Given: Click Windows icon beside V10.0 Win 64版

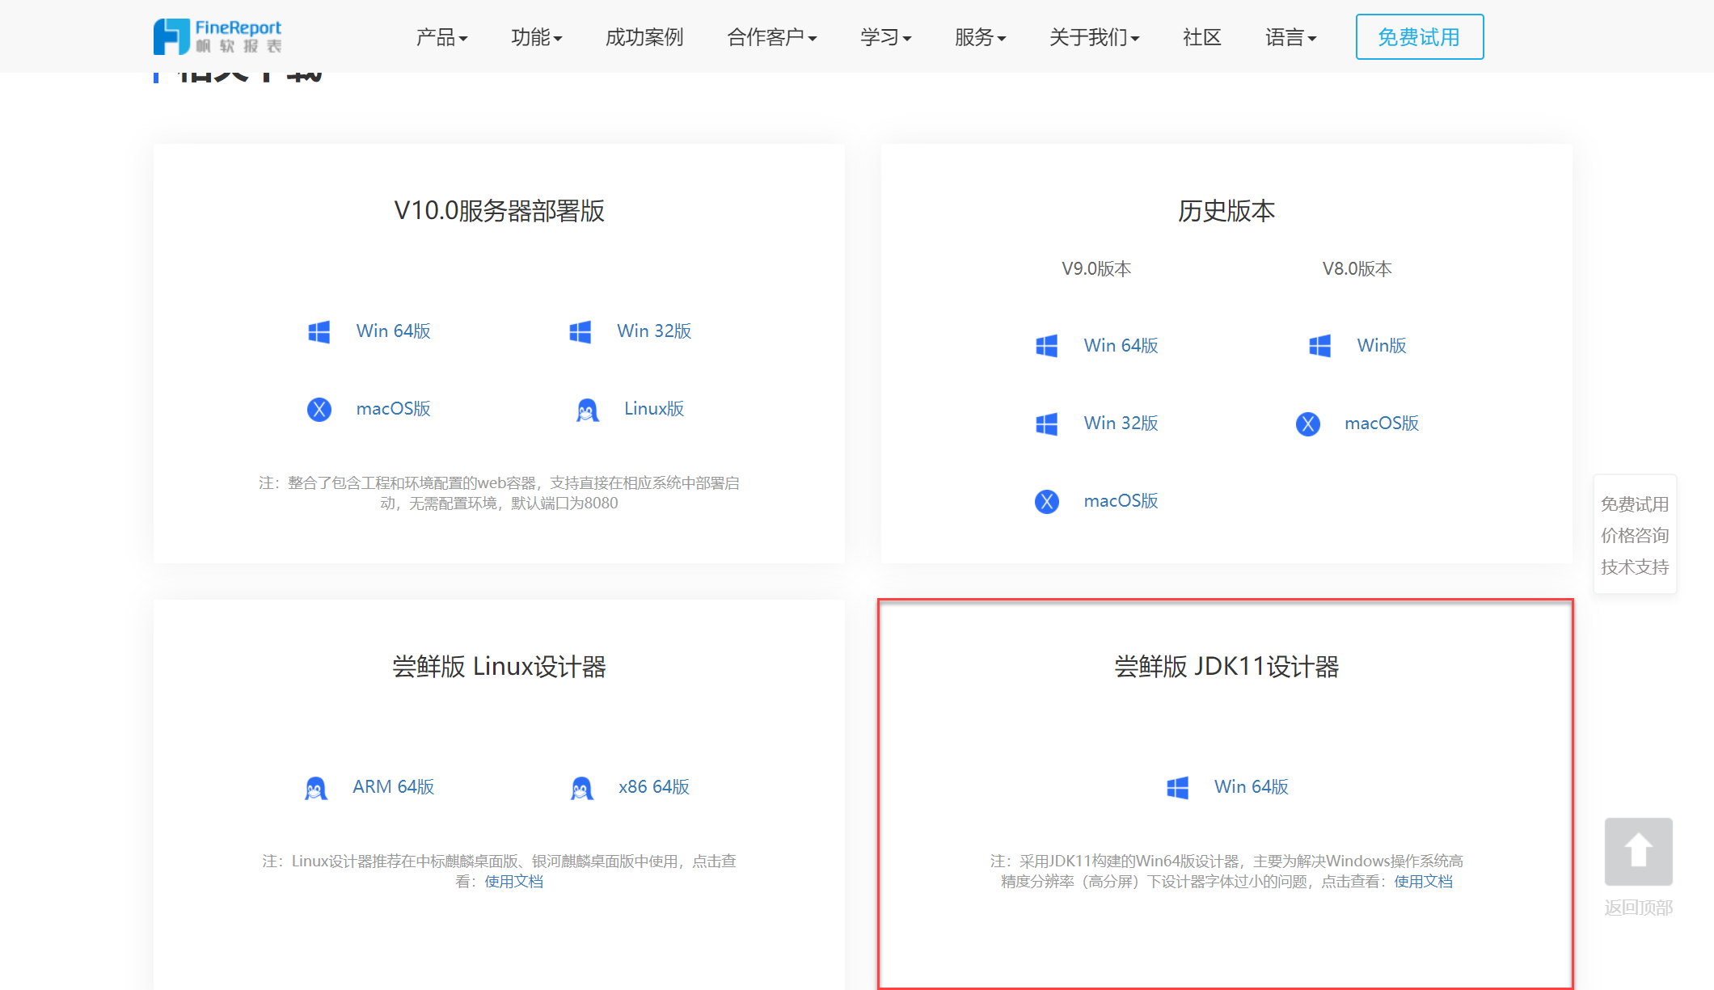Looking at the screenshot, I should [x=319, y=331].
